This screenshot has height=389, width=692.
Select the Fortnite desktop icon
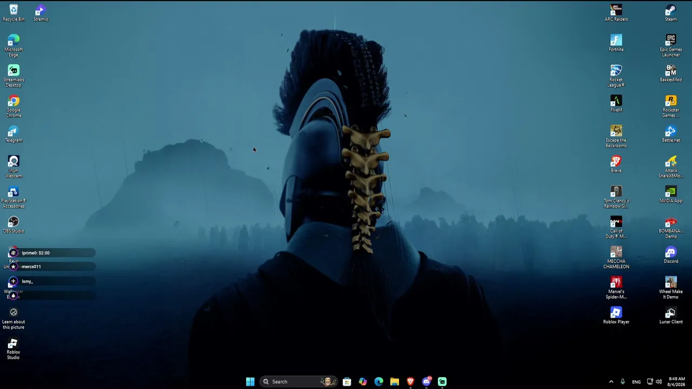(616, 43)
